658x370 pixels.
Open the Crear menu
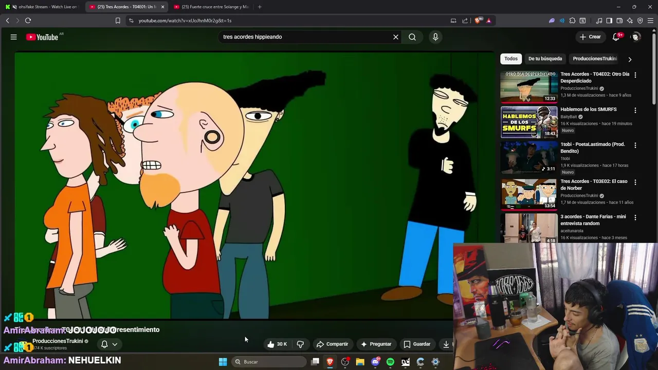[x=590, y=37]
